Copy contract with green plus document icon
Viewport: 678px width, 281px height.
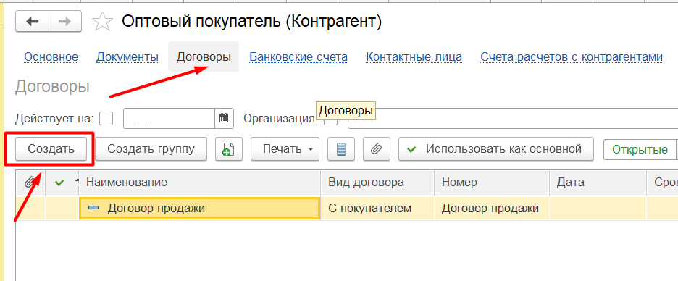coord(228,149)
